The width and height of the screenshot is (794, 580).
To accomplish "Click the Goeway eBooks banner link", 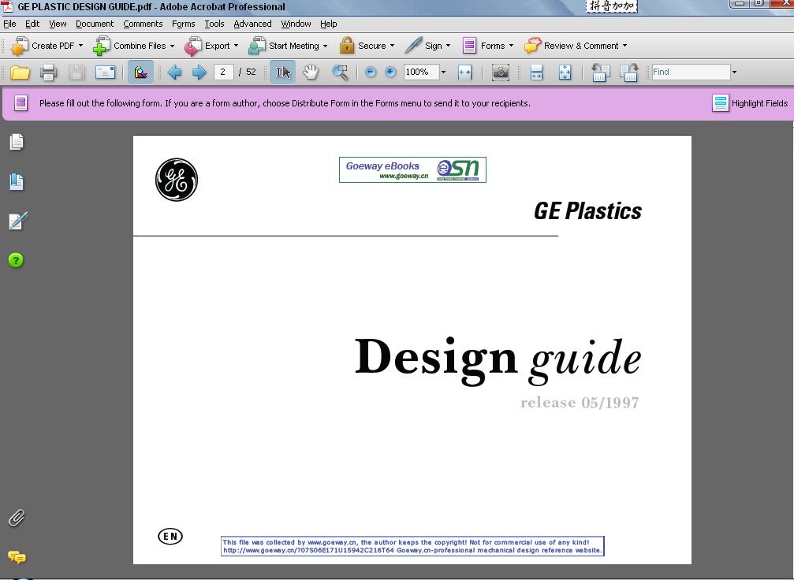I will [412, 169].
